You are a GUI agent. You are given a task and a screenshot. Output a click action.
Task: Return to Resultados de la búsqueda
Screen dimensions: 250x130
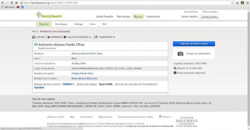(x=55, y=31)
